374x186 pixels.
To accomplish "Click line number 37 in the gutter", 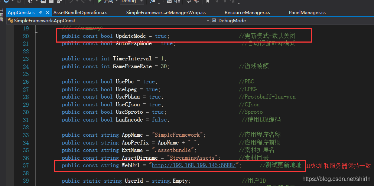I will [26, 165].
